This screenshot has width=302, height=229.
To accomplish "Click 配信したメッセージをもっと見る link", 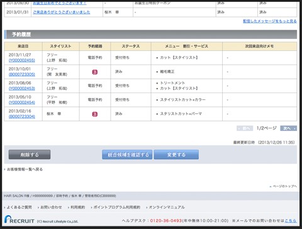I will point(270,21).
